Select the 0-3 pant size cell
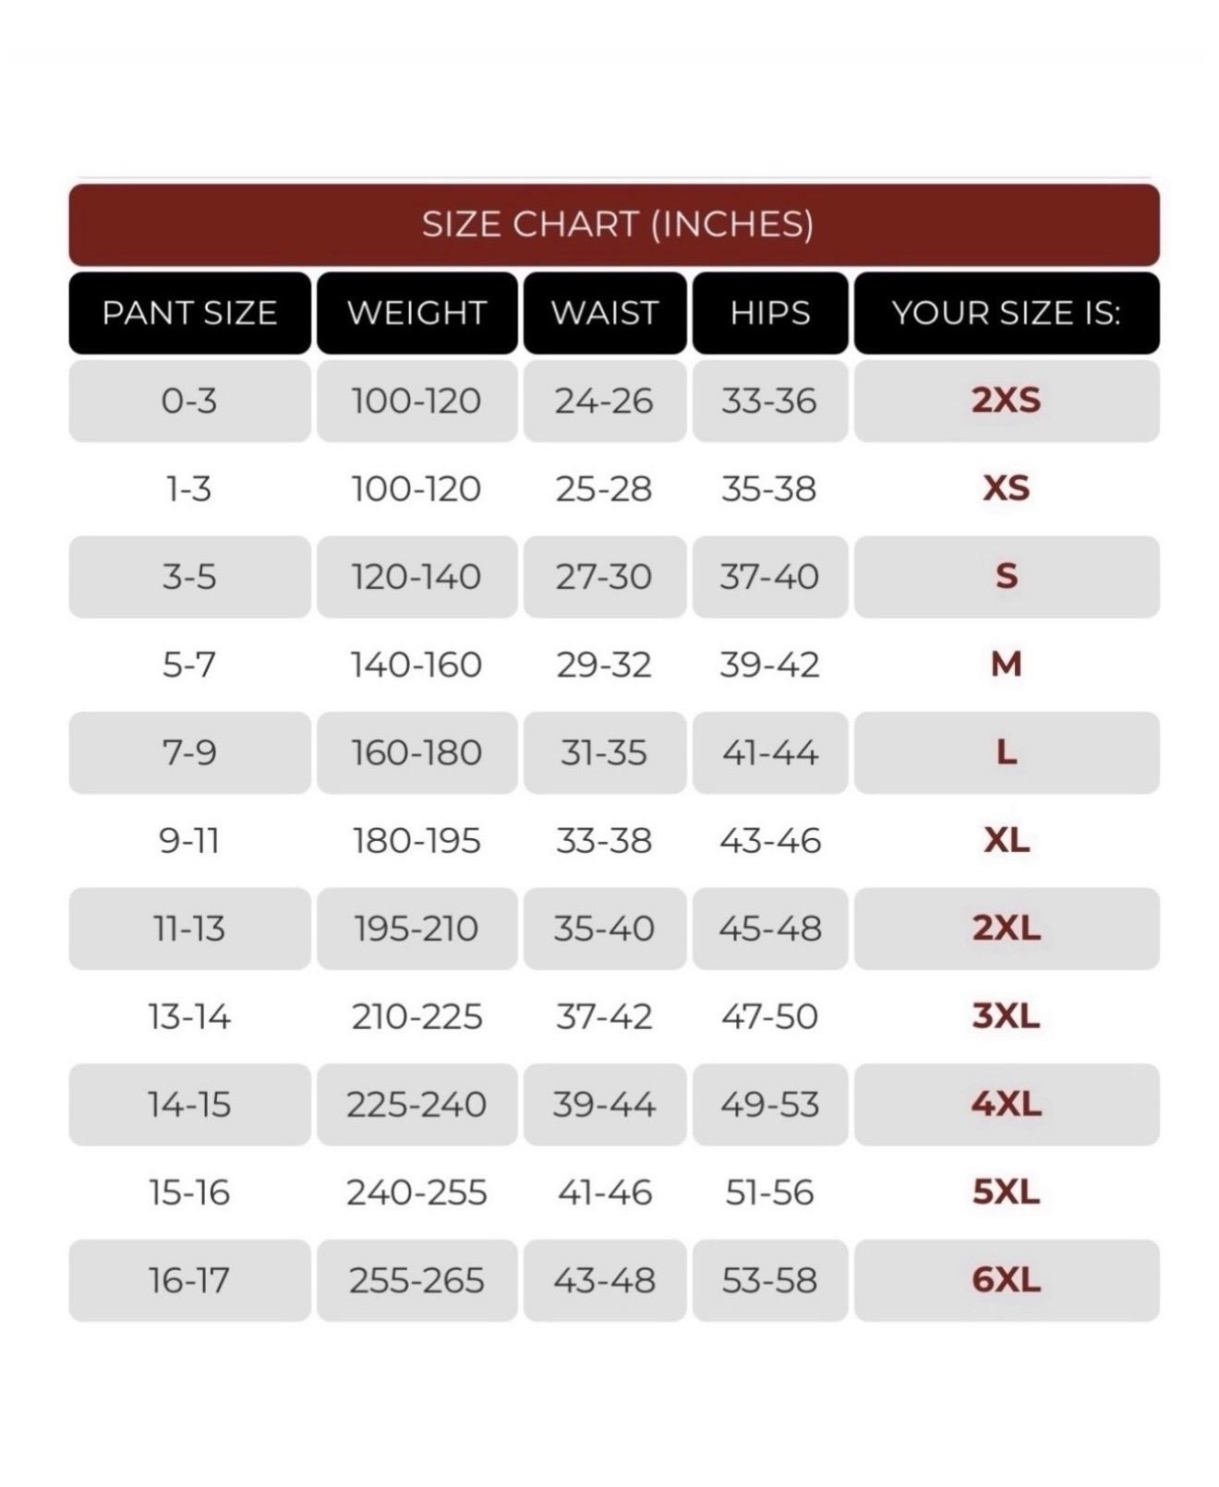Image resolution: width=1219 pixels, height=1487 pixels. click(189, 401)
